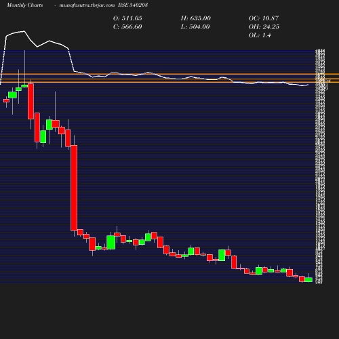Click the tallest red candlestick in the crash
This screenshot has height=339, width=339.
(74, 188)
